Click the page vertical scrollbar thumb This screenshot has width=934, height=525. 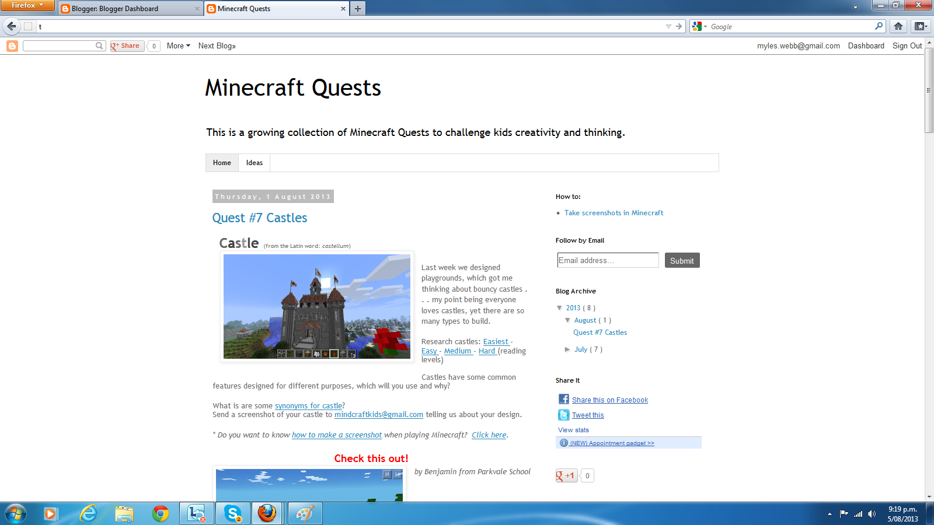[x=929, y=90]
